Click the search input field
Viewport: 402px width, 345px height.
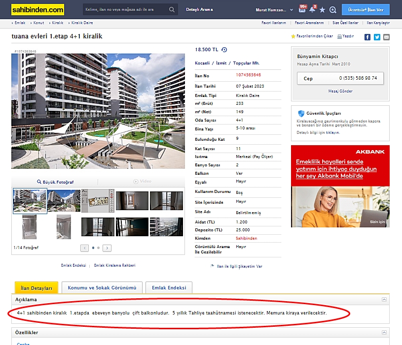[126, 10]
